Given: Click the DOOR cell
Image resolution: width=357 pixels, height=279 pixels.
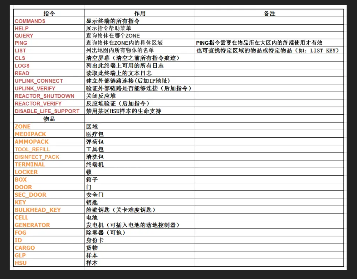Looking at the screenshot, I should 49,187.
